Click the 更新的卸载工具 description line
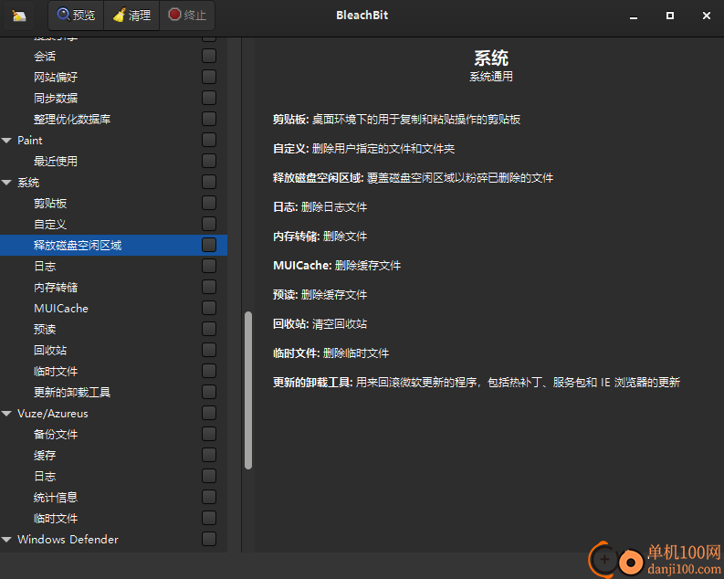The width and height of the screenshot is (724, 579). coord(476,383)
